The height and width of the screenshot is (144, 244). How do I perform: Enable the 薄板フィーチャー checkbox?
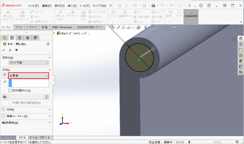4,116
